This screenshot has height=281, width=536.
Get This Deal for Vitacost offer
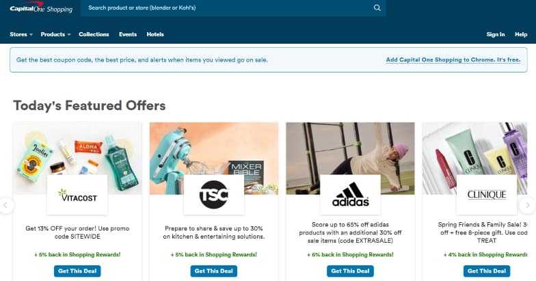coord(77,271)
